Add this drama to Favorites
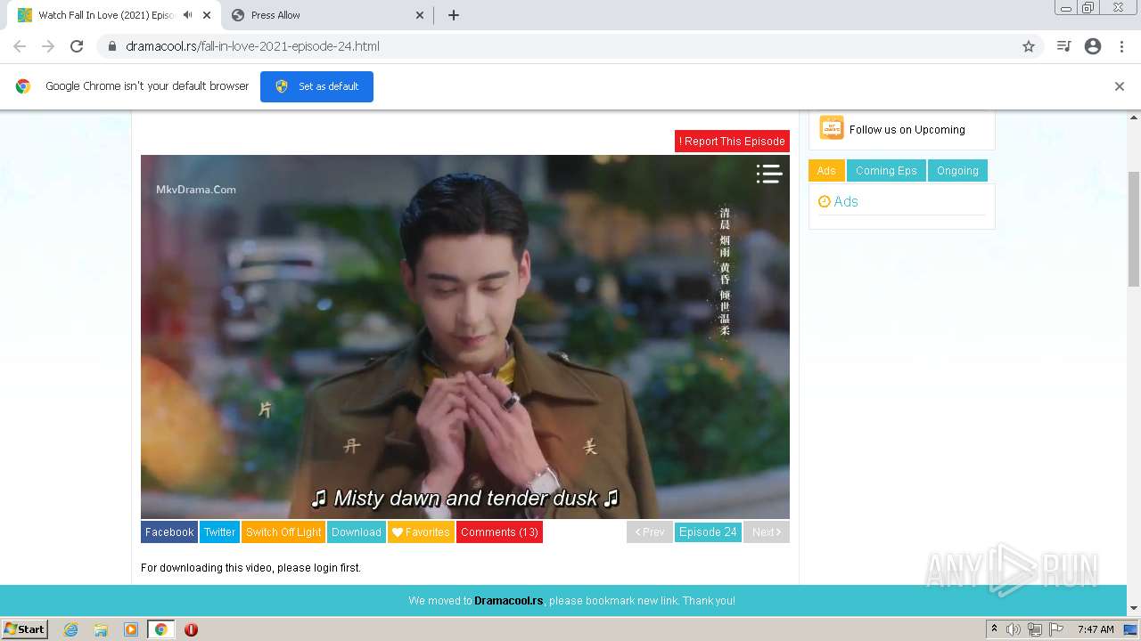The height and width of the screenshot is (641, 1141). point(421,531)
